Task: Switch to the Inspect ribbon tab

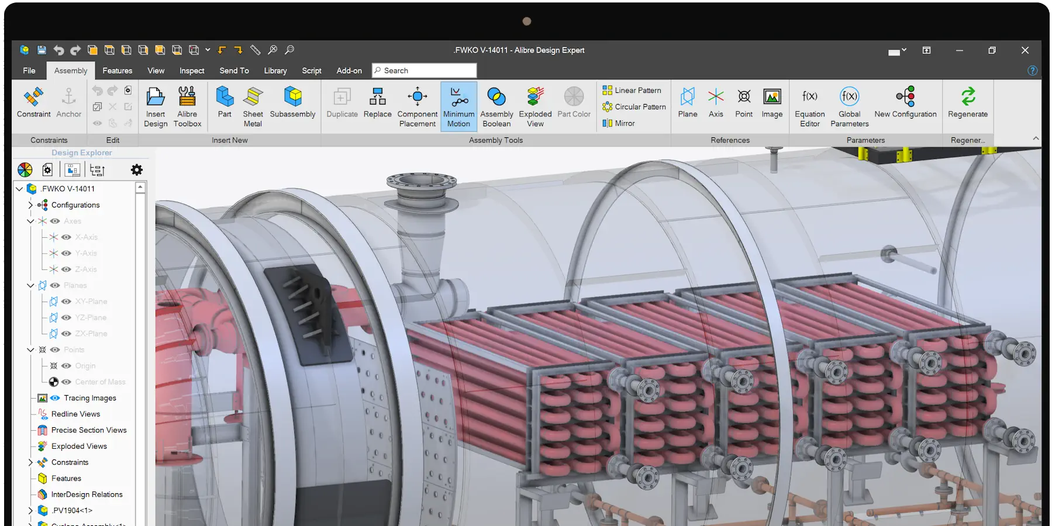Action: 192,71
